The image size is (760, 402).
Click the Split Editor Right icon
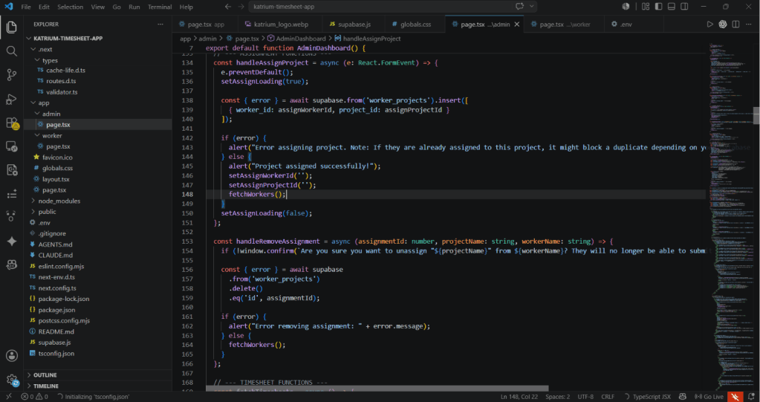(x=735, y=25)
